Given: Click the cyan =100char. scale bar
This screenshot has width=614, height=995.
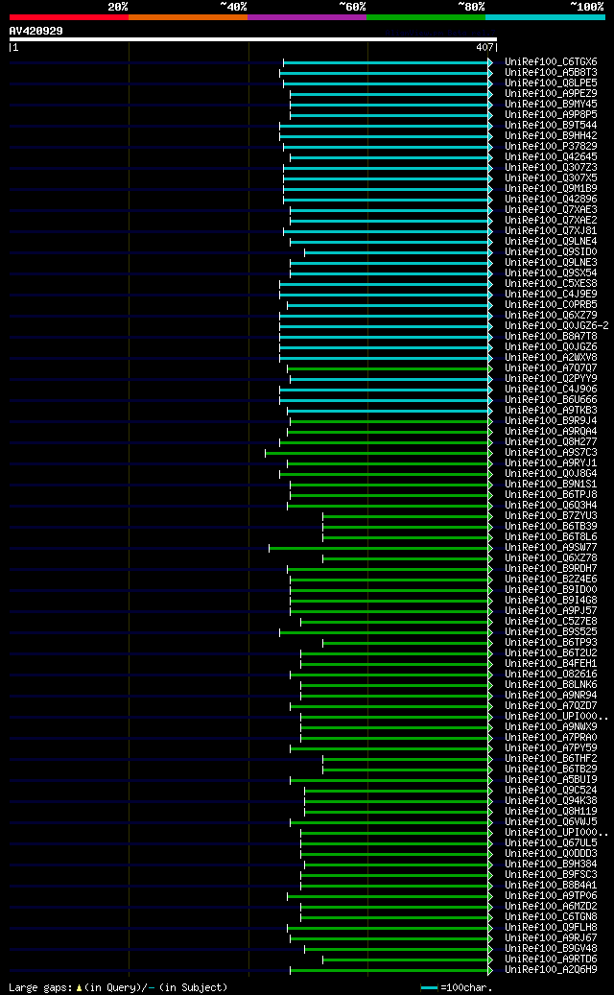Looking at the screenshot, I should 430,988.
